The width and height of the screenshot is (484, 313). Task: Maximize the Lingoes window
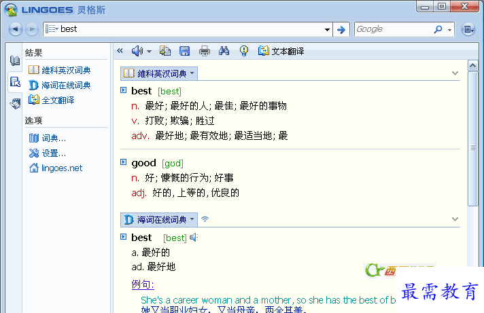pyautogui.click(x=442, y=7)
